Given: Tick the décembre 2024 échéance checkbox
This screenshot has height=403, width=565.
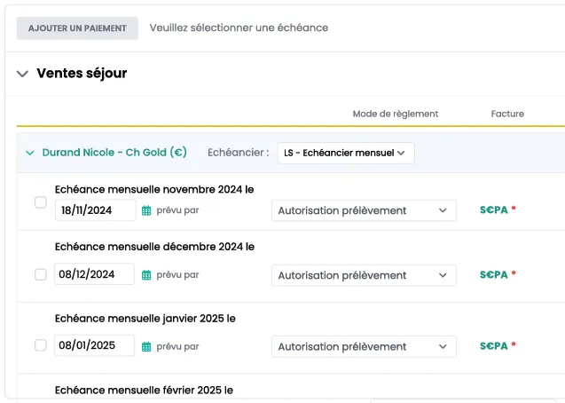Looking at the screenshot, I should tap(41, 274).
